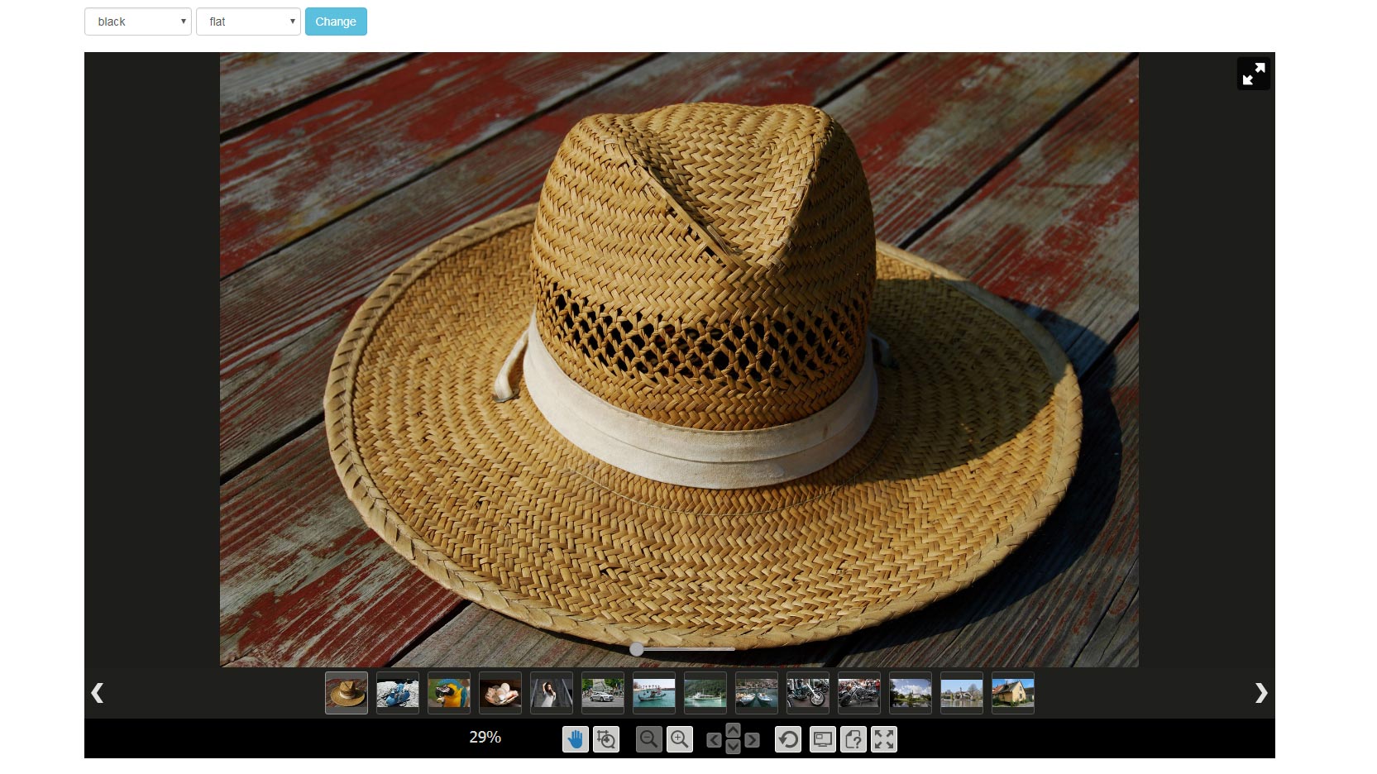
Task: Click the zoom out magnifier
Action: [649, 739]
